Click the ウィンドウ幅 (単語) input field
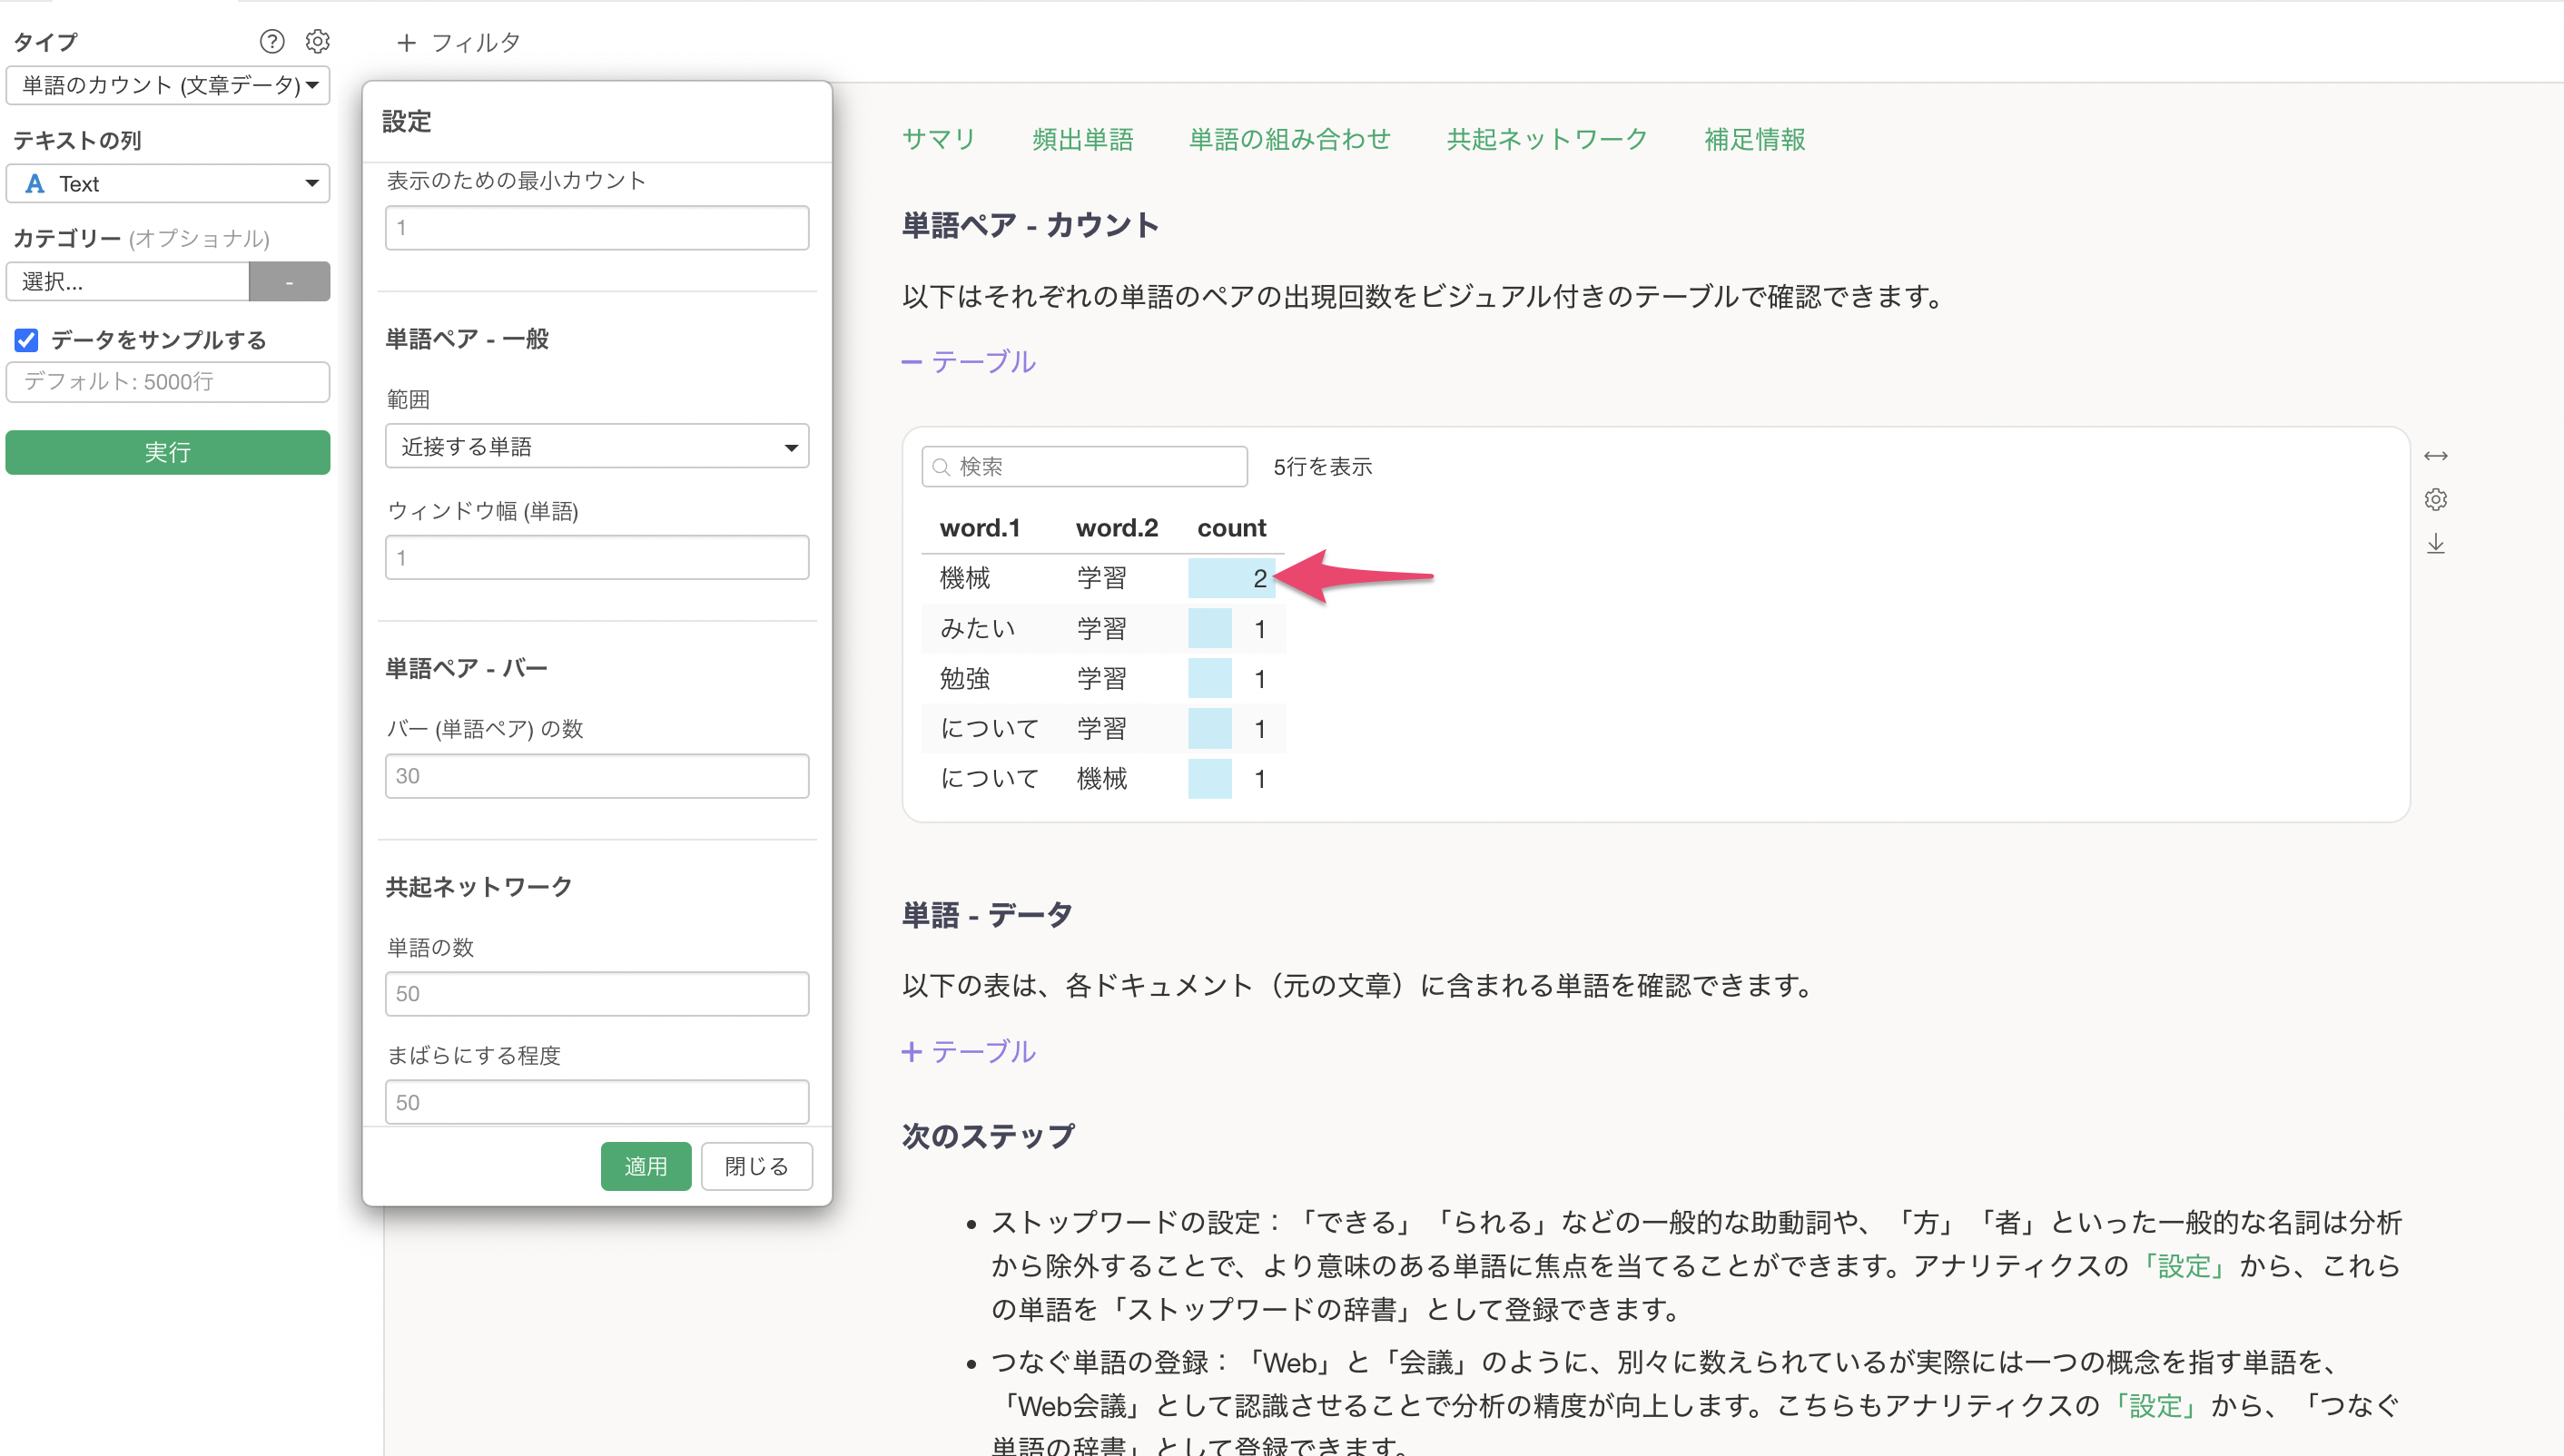 click(596, 557)
